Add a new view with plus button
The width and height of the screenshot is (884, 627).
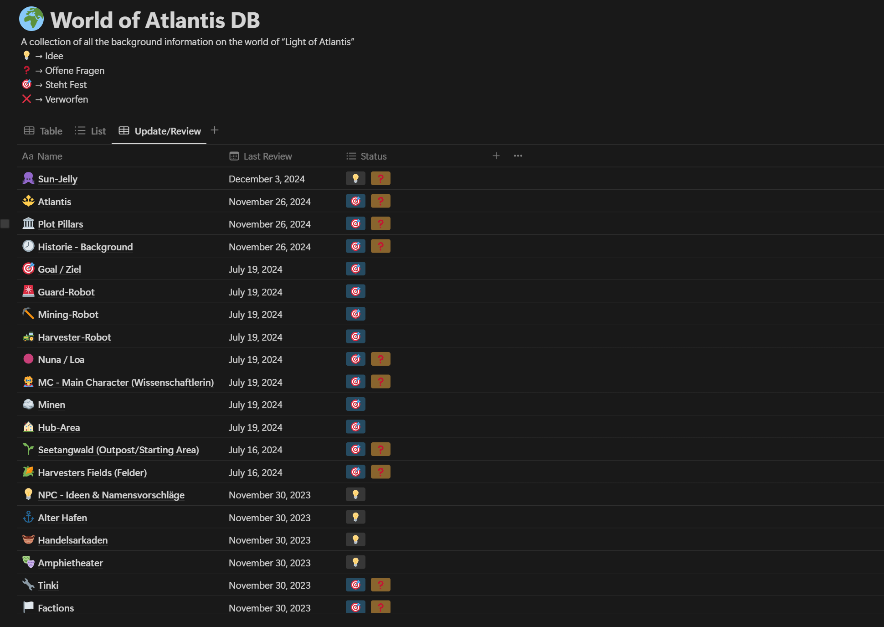click(x=215, y=130)
